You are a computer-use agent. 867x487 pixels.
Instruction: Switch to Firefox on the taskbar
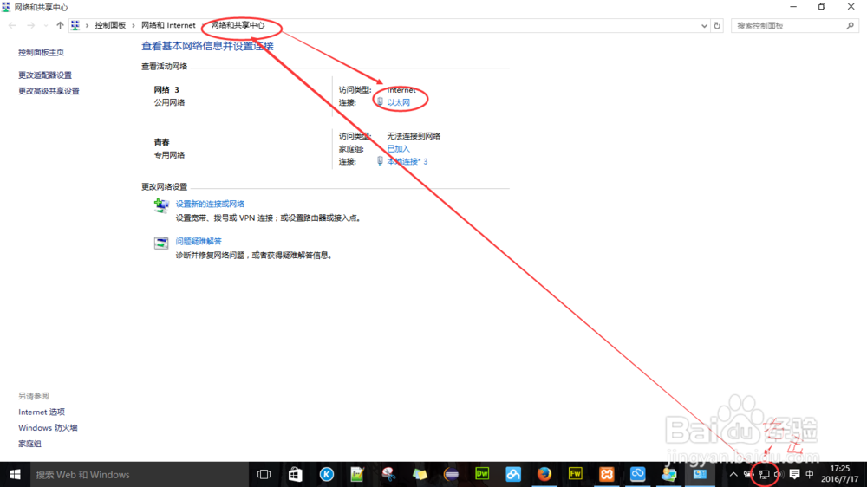click(544, 474)
